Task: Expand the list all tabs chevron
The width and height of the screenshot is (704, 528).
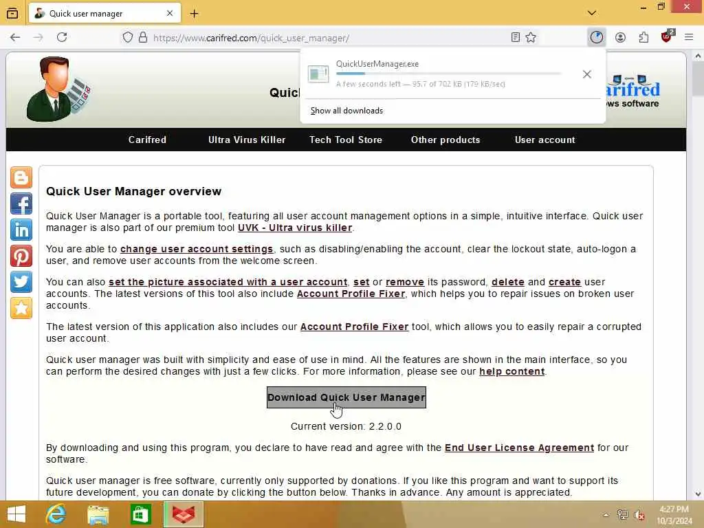Action: pyautogui.click(x=592, y=13)
